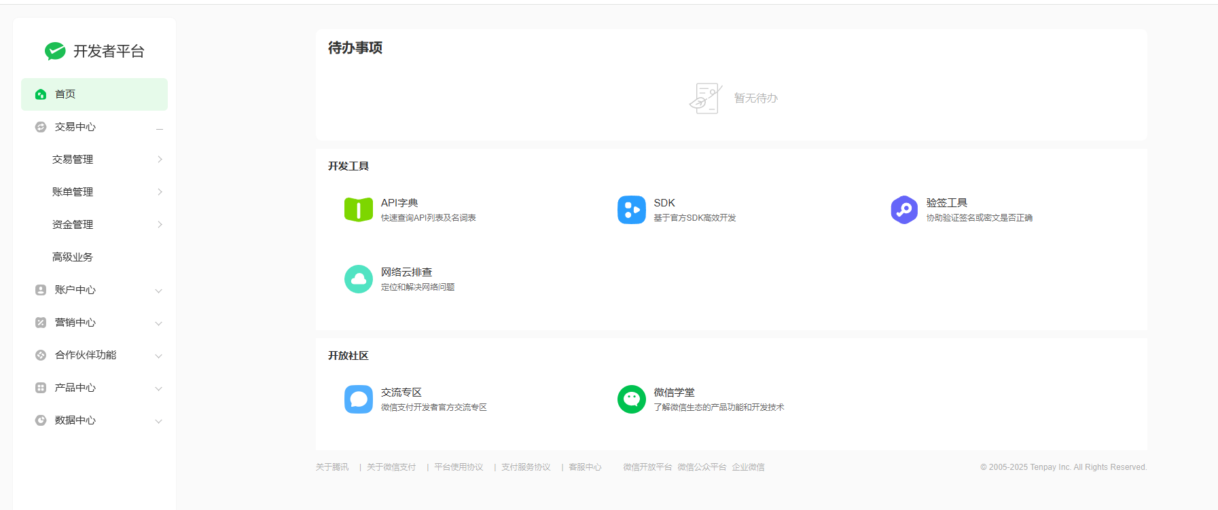Click the 基于官方SDK高效开发 description
Image resolution: width=1218 pixels, height=510 pixels.
click(x=695, y=218)
